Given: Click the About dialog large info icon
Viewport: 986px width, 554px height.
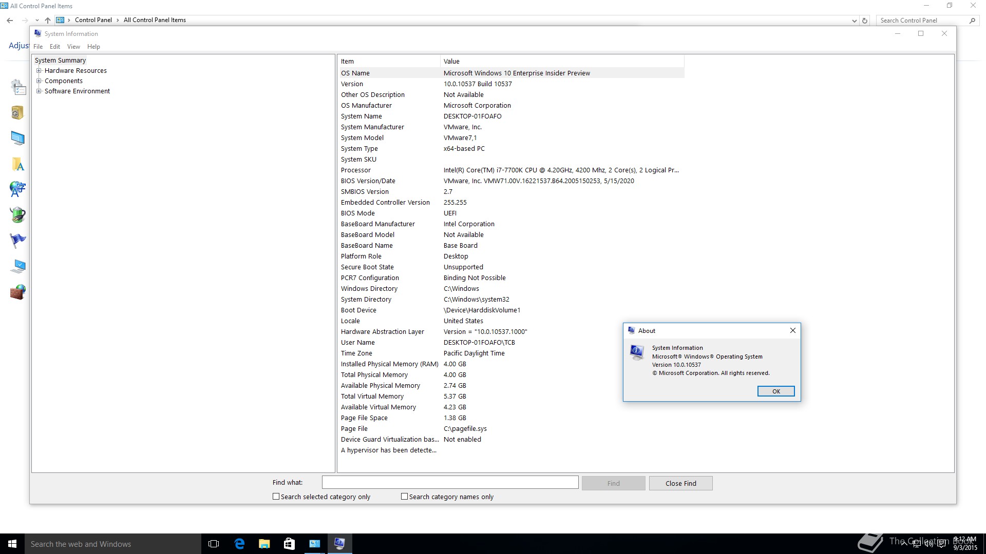Looking at the screenshot, I should point(637,352).
